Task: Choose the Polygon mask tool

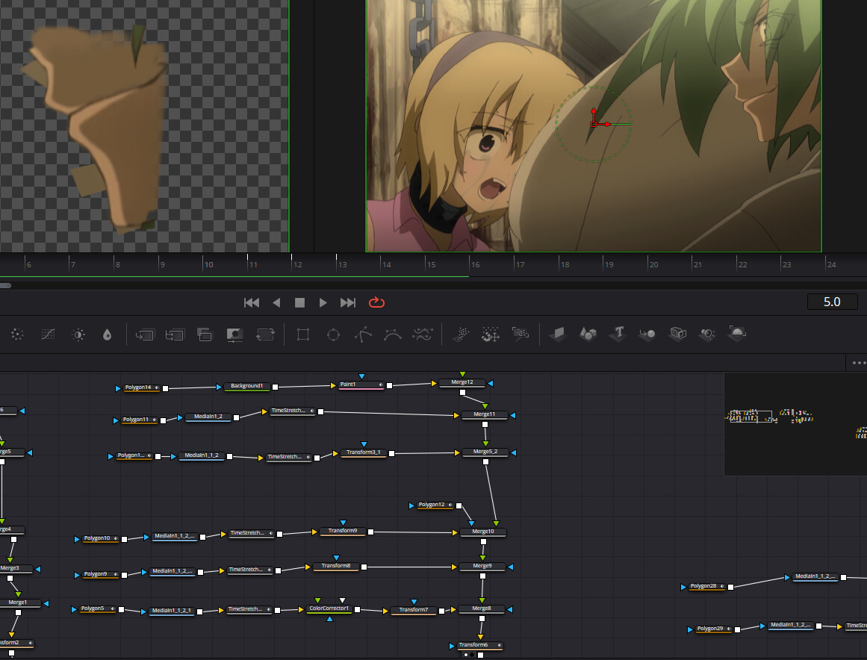Action: click(364, 335)
